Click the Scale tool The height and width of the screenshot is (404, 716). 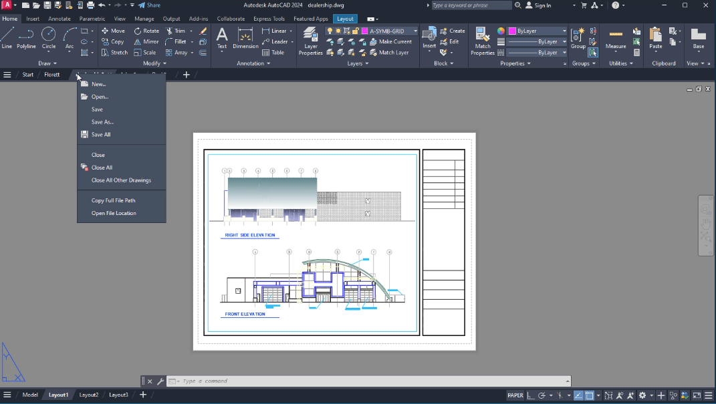pos(145,53)
